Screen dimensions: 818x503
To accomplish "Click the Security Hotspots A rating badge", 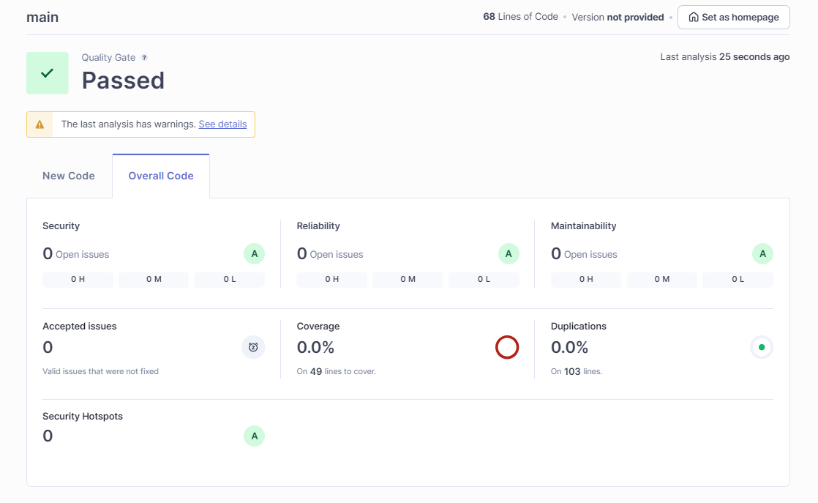I will click(x=254, y=436).
